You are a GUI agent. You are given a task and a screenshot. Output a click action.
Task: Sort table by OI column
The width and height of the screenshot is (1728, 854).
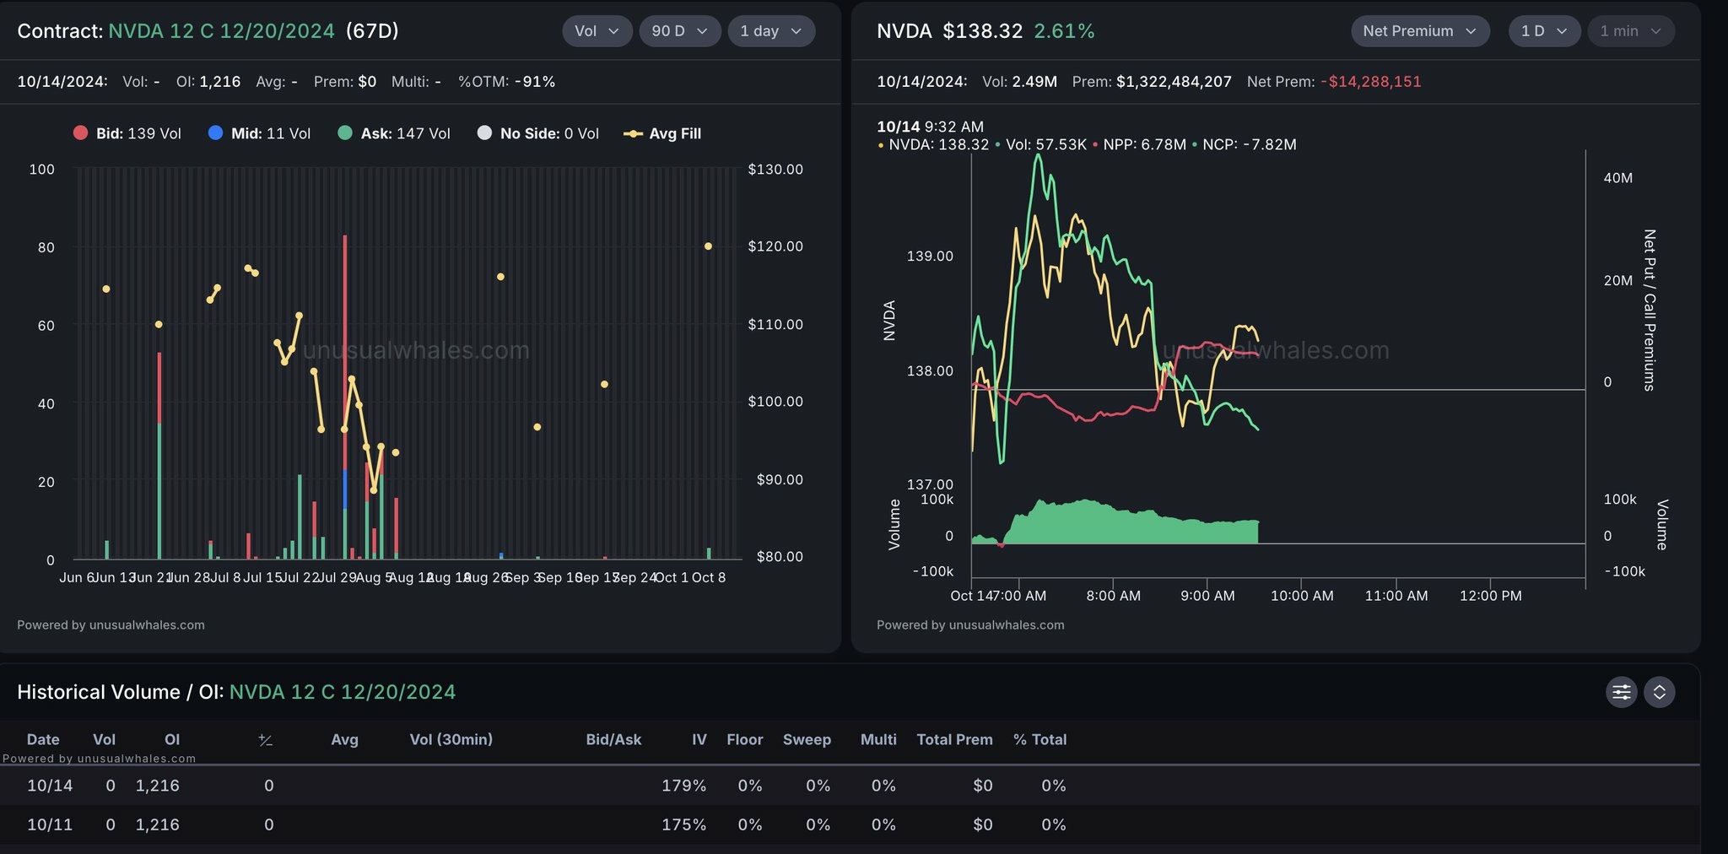(x=172, y=739)
